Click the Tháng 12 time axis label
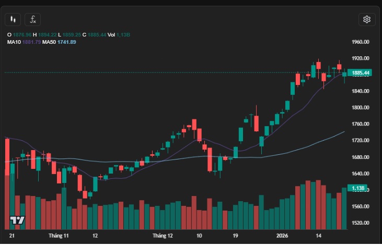The width and height of the screenshot is (382, 246). point(163,236)
